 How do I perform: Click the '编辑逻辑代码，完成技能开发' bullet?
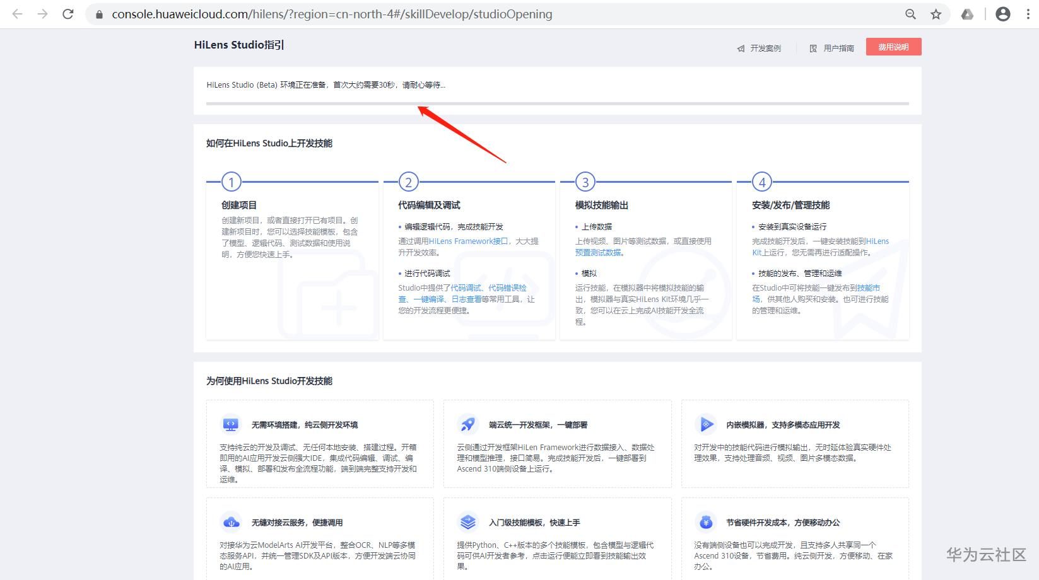coord(454,227)
